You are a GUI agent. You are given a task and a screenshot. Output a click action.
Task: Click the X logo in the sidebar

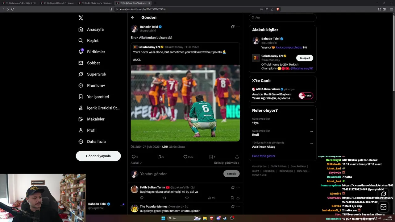point(81,18)
